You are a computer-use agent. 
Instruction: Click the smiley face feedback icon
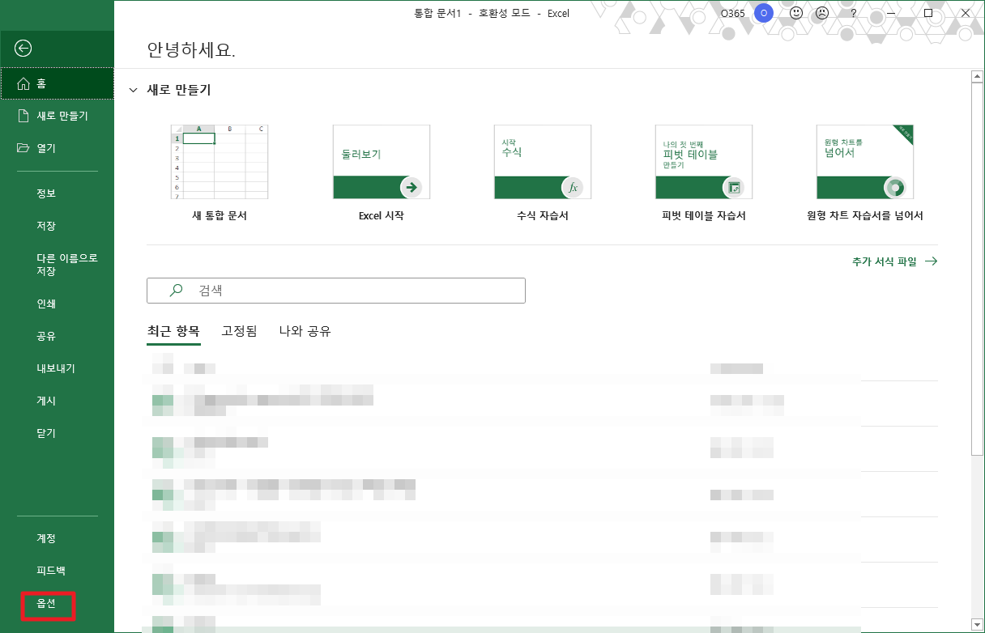click(795, 14)
